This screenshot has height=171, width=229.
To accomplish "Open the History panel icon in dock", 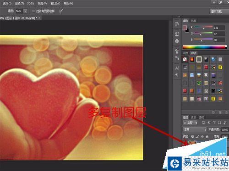I will pyautogui.click(x=177, y=24).
